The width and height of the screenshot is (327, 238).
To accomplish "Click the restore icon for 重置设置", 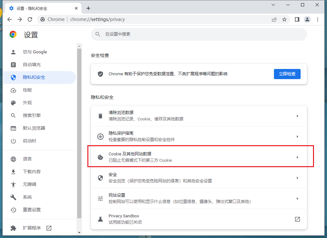I will 13,210.
